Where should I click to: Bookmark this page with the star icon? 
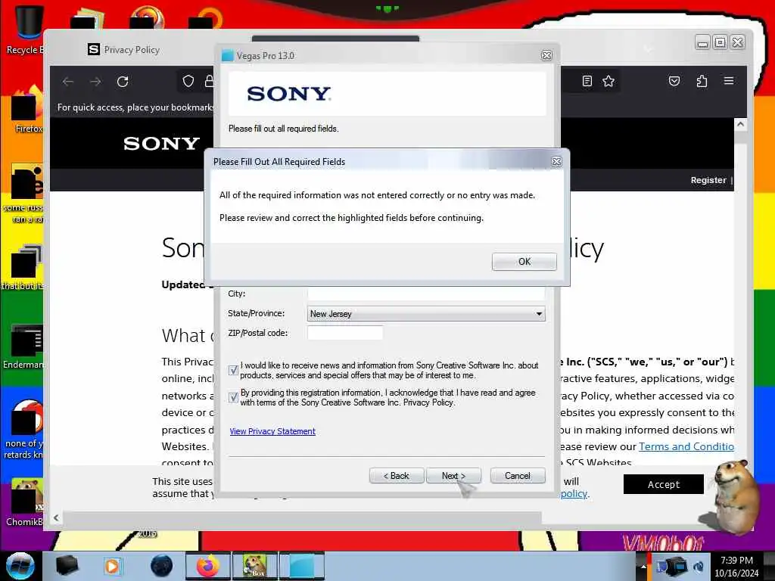pos(608,81)
